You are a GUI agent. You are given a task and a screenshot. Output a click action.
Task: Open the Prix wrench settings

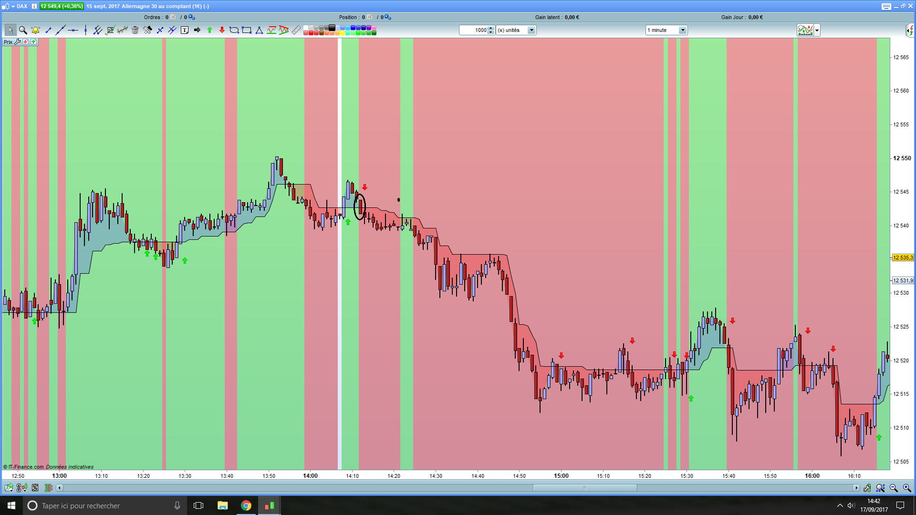tap(18, 42)
